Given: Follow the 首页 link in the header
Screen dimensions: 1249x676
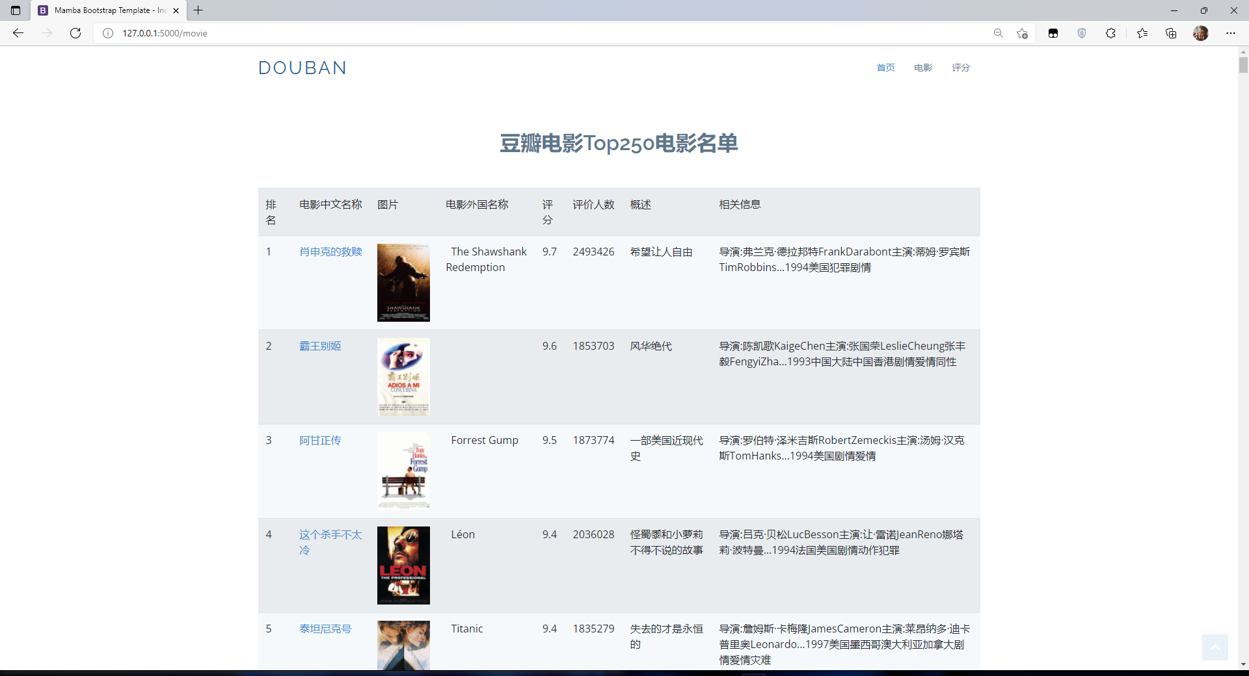Looking at the screenshot, I should click(885, 68).
